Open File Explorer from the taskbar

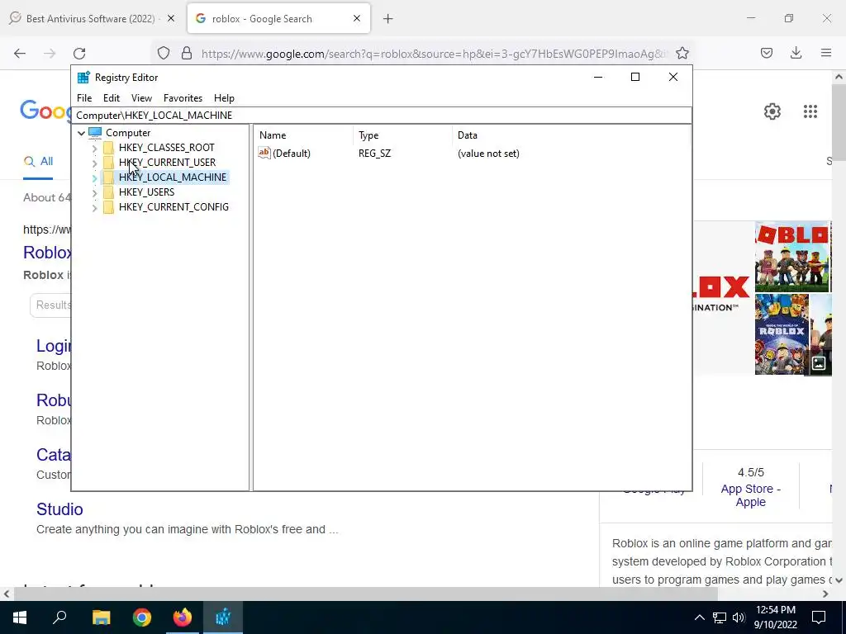click(x=101, y=617)
